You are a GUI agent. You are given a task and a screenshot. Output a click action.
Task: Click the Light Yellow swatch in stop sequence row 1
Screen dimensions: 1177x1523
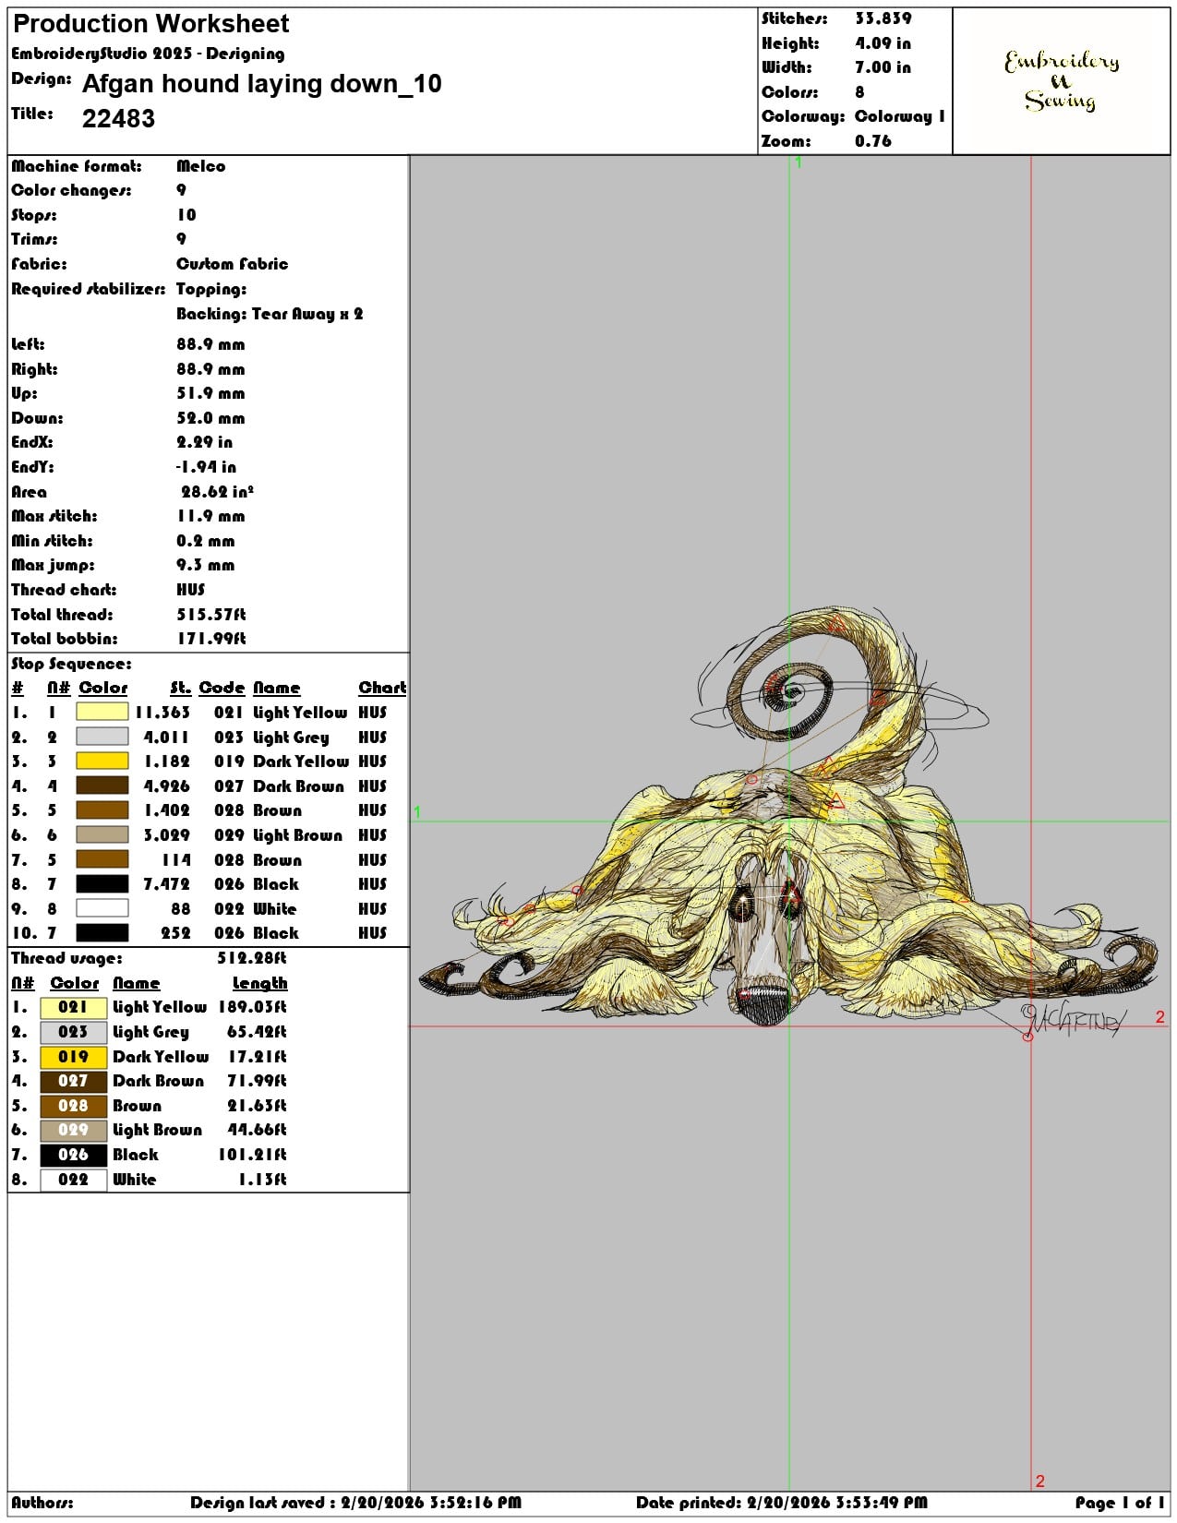pos(102,712)
